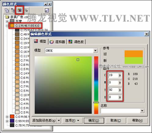The image size is (152, 133).
Task: Click the 添加到调色板(A) button
Action: pyautogui.click(x=44, y=120)
